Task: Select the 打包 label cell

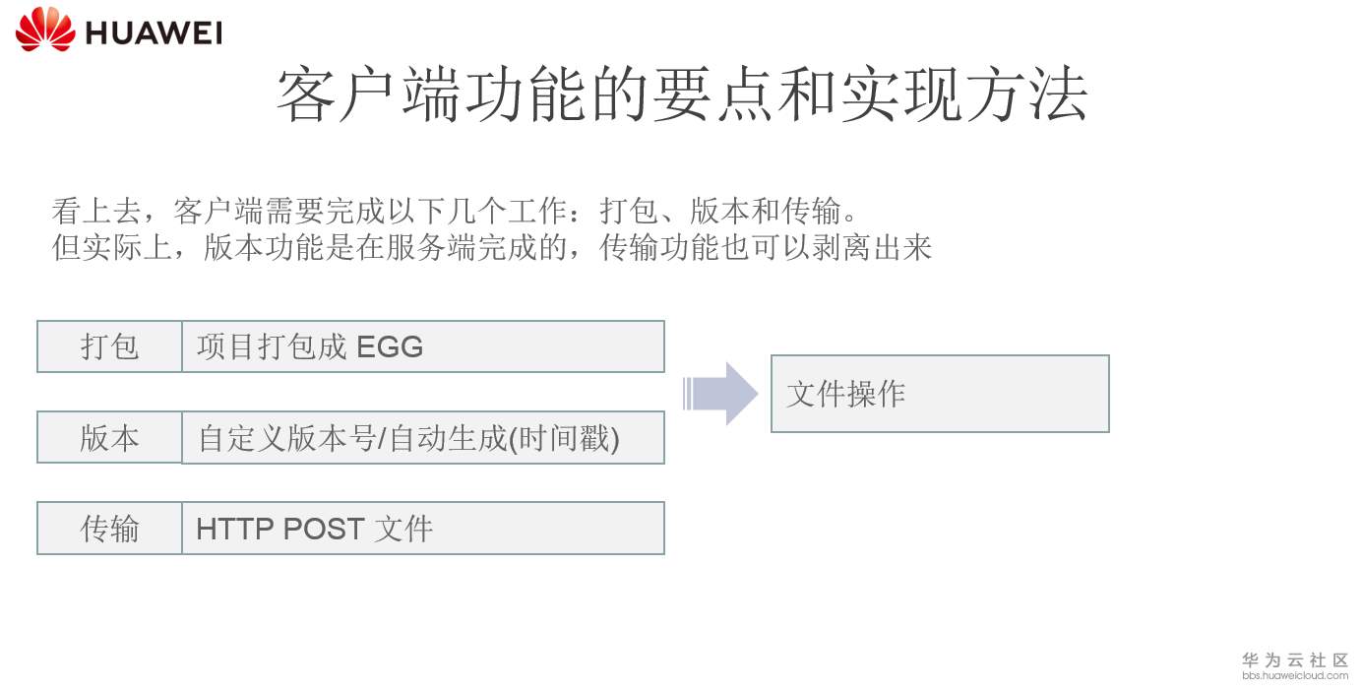Action: [109, 346]
